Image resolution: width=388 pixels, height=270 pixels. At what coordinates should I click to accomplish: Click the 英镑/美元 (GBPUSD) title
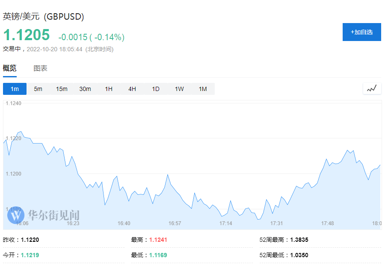(44, 17)
